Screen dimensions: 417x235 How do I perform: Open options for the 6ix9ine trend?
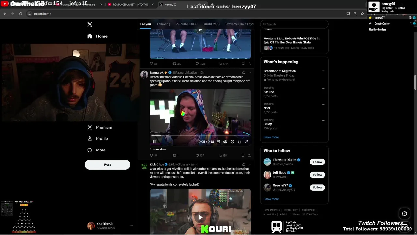click(x=323, y=88)
